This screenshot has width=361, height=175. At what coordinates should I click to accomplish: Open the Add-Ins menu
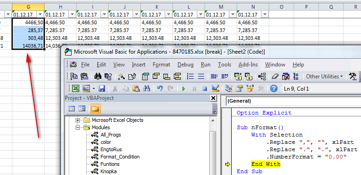248,65
